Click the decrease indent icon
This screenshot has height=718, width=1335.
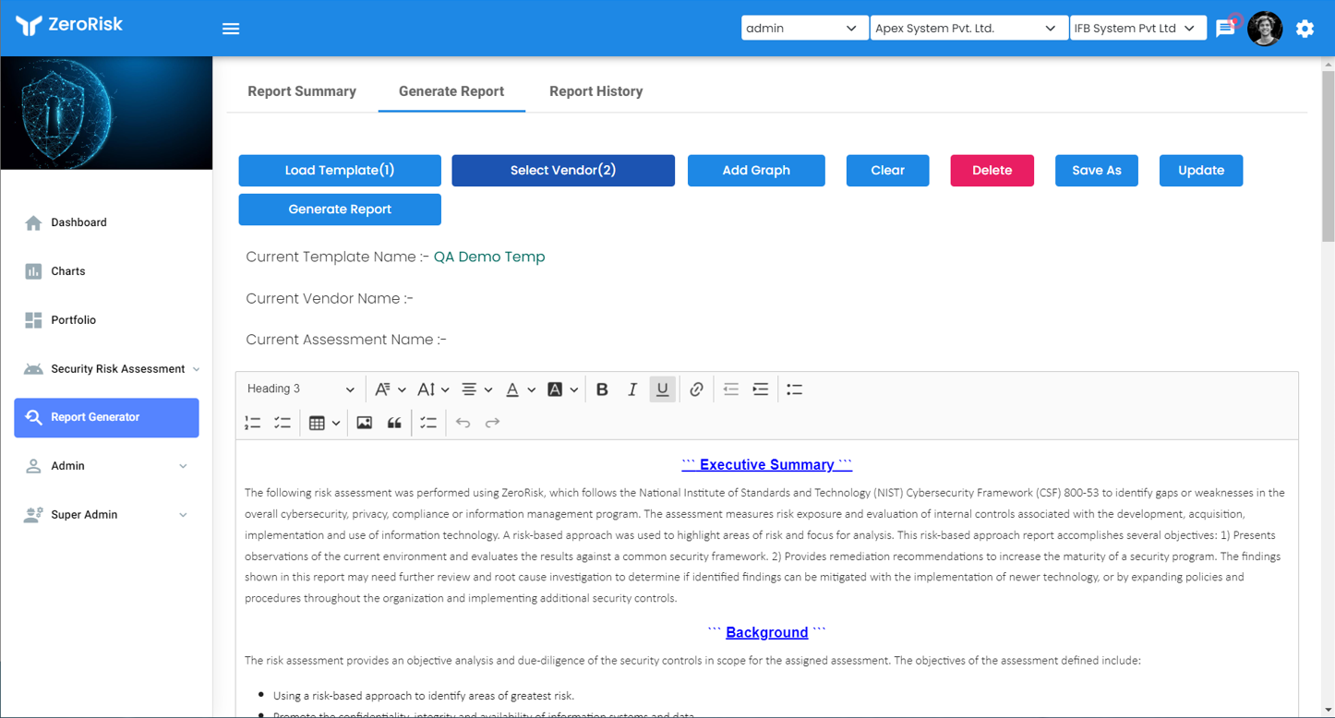pos(730,389)
